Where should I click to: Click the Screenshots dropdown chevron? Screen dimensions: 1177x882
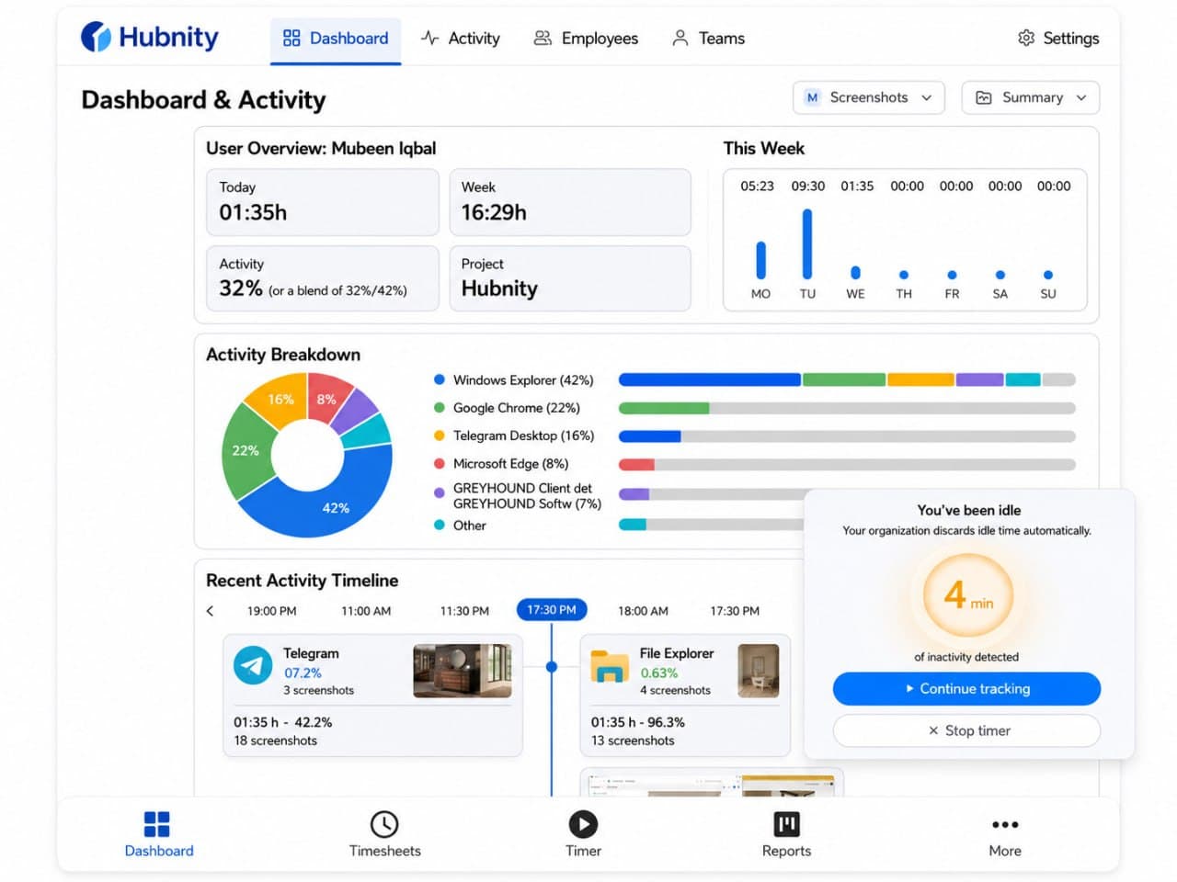pos(926,97)
